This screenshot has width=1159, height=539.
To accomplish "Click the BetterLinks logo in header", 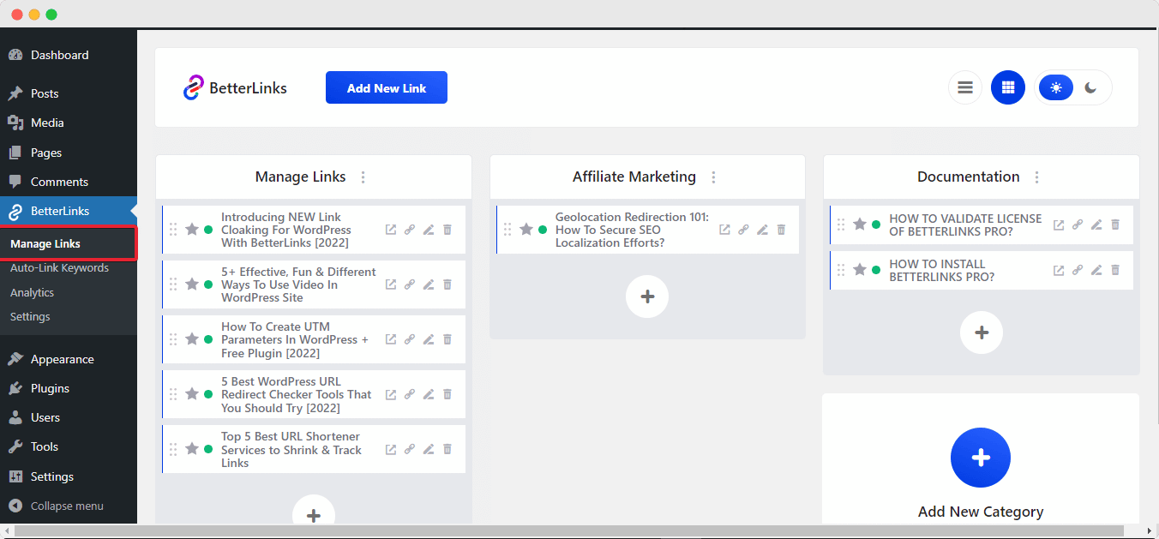I will [235, 87].
